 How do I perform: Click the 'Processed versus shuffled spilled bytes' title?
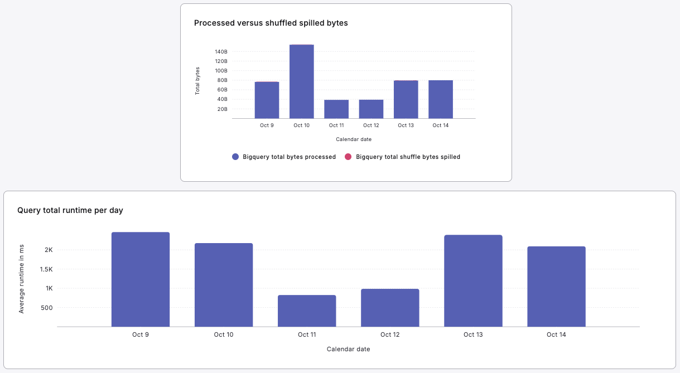[x=271, y=23]
